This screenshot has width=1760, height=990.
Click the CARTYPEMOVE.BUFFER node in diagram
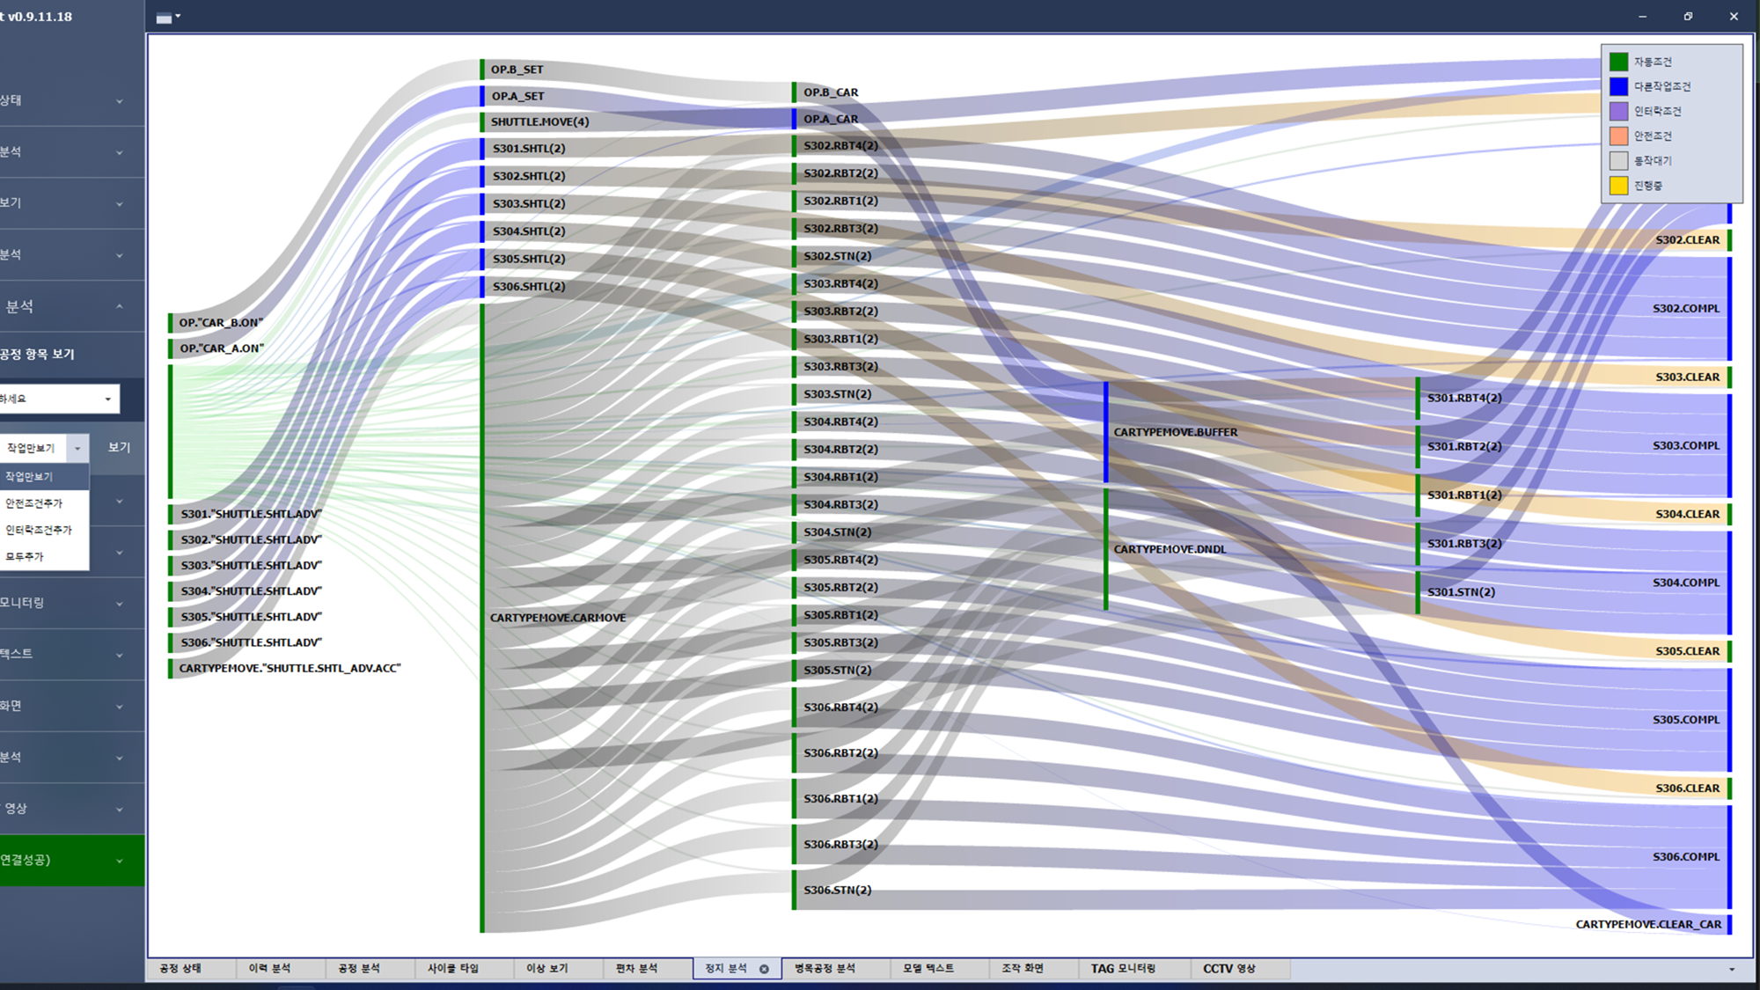click(x=1175, y=432)
